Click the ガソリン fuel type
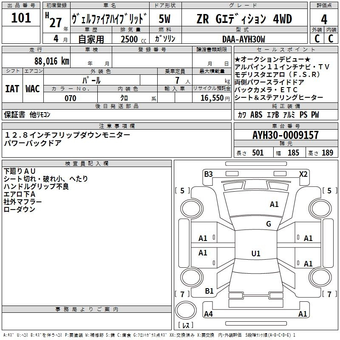Viewport: 340px width, 340px height. click(x=165, y=39)
